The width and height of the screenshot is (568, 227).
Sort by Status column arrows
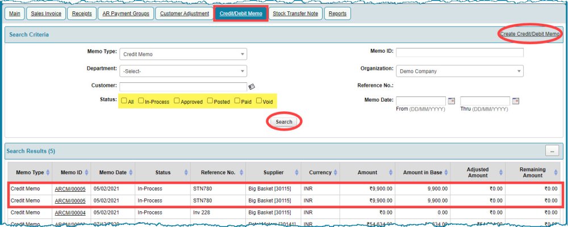186,173
